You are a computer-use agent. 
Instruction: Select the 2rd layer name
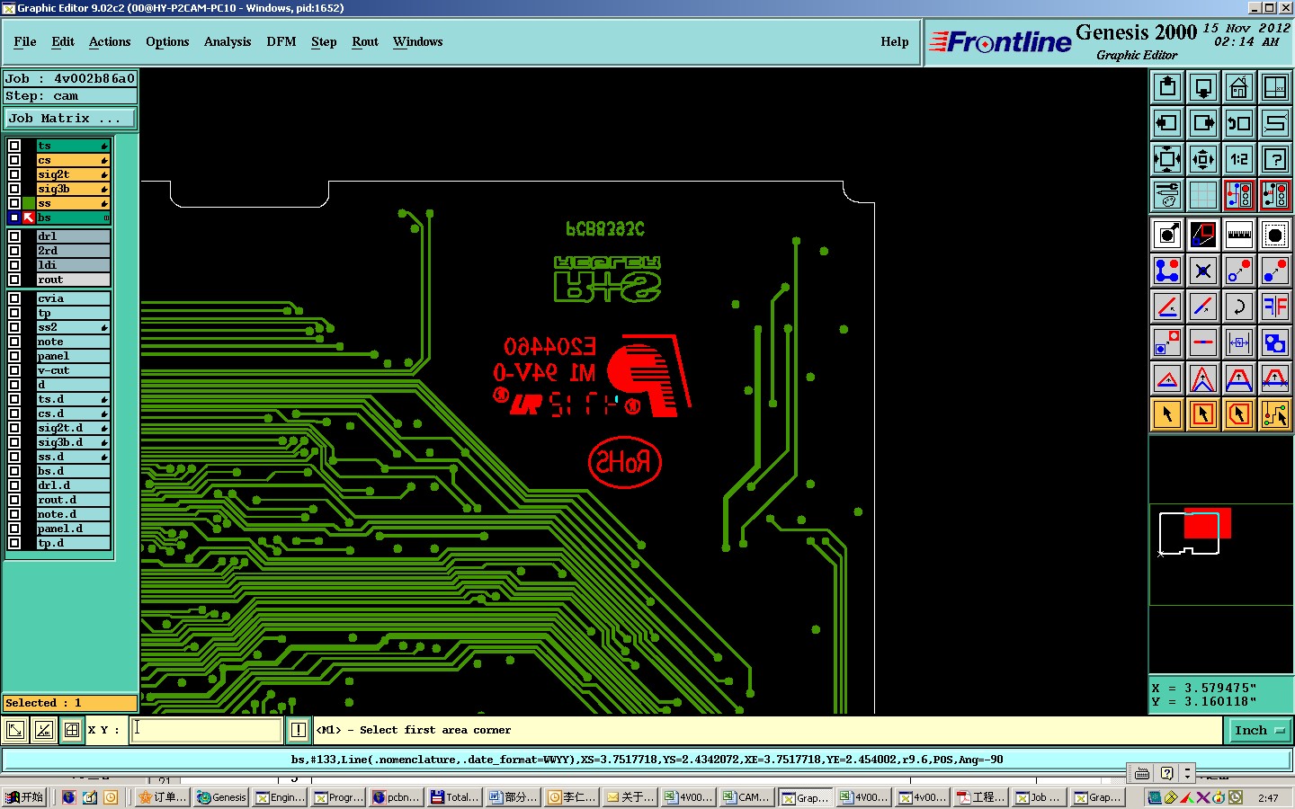(73, 251)
